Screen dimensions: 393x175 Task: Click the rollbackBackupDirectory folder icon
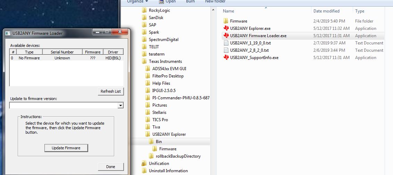(151, 156)
